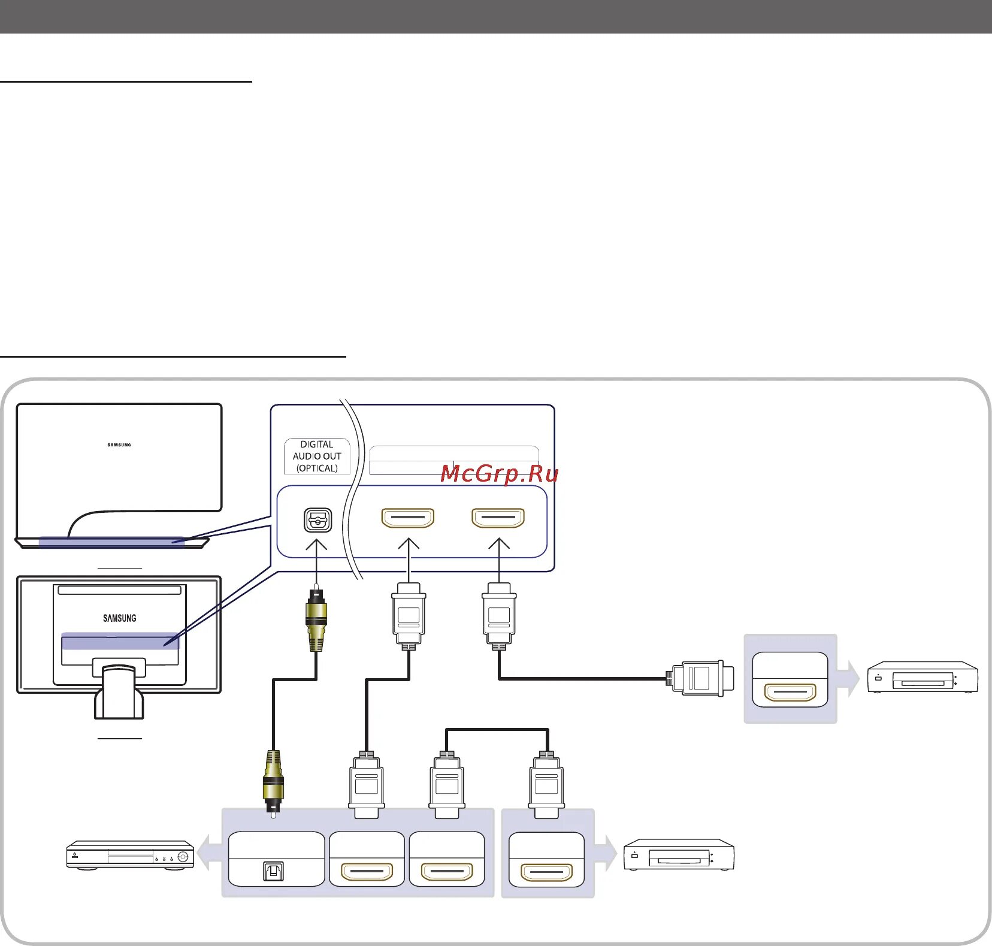Click the DIGITAL AUDIO OUT (OPTICAL) label
This screenshot has width=992, height=946.
[x=317, y=456]
